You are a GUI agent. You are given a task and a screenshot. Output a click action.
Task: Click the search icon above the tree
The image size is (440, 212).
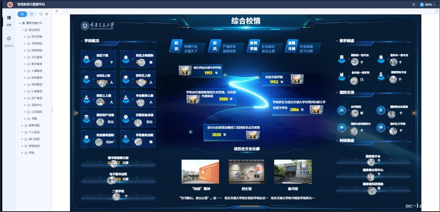41,14
